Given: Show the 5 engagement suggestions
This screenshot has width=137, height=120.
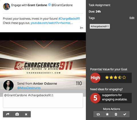Looking at the screenshot, I should 111,98.
